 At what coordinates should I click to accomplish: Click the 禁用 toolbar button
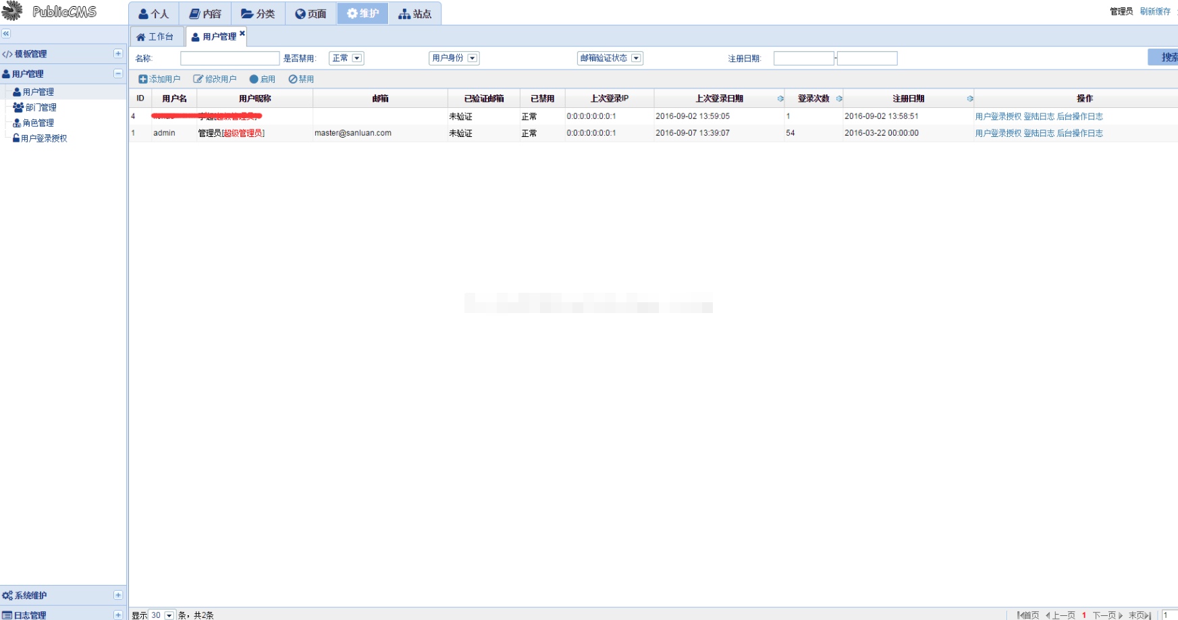pyautogui.click(x=301, y=79)
